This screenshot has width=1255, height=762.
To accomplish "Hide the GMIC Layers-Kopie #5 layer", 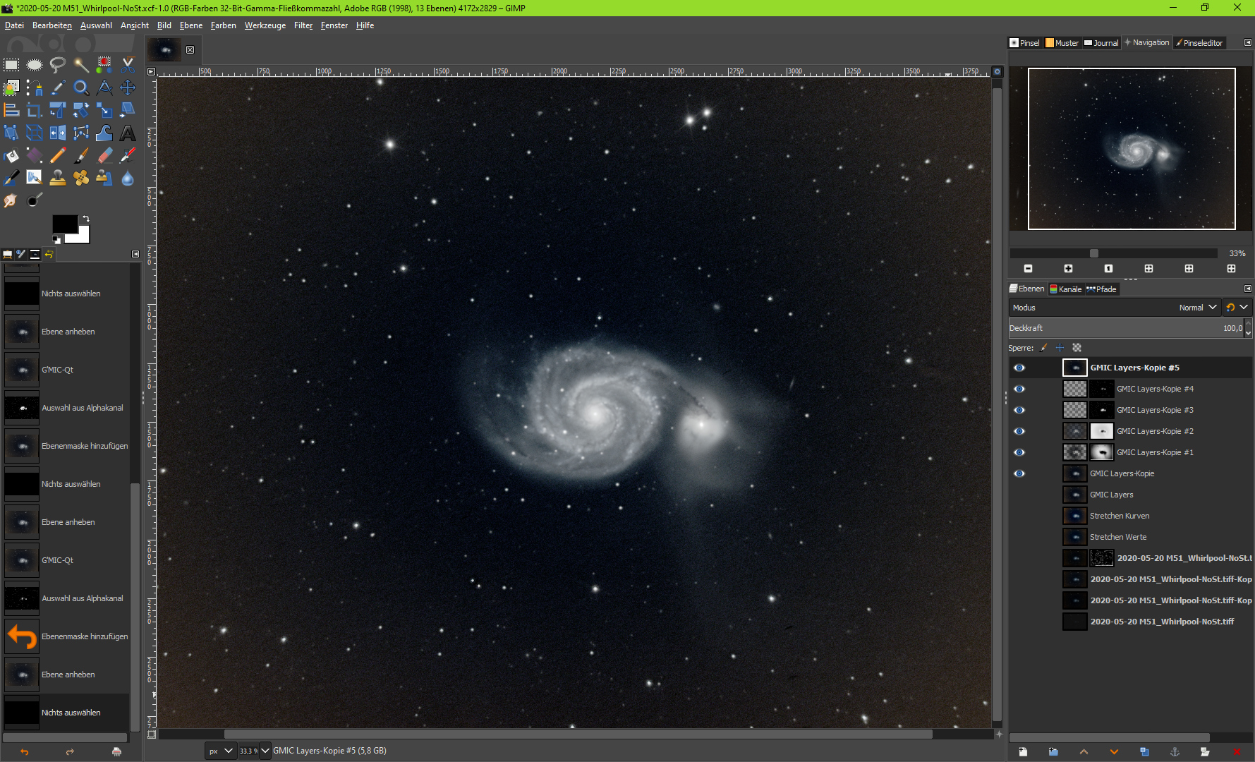I will tap(1019, 368).
